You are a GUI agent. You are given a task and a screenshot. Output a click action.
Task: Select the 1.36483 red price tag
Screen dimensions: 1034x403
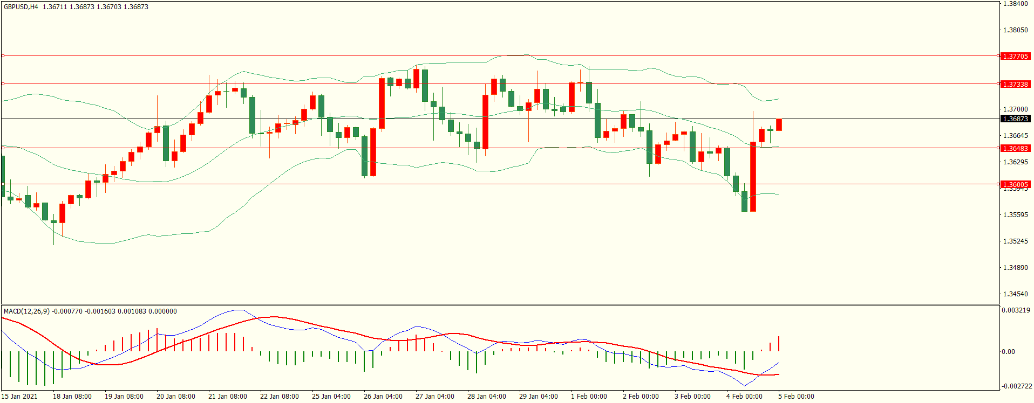point(1015,148)
